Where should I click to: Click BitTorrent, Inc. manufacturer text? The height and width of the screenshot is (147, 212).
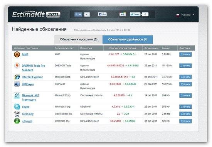[x=62, y=121]
